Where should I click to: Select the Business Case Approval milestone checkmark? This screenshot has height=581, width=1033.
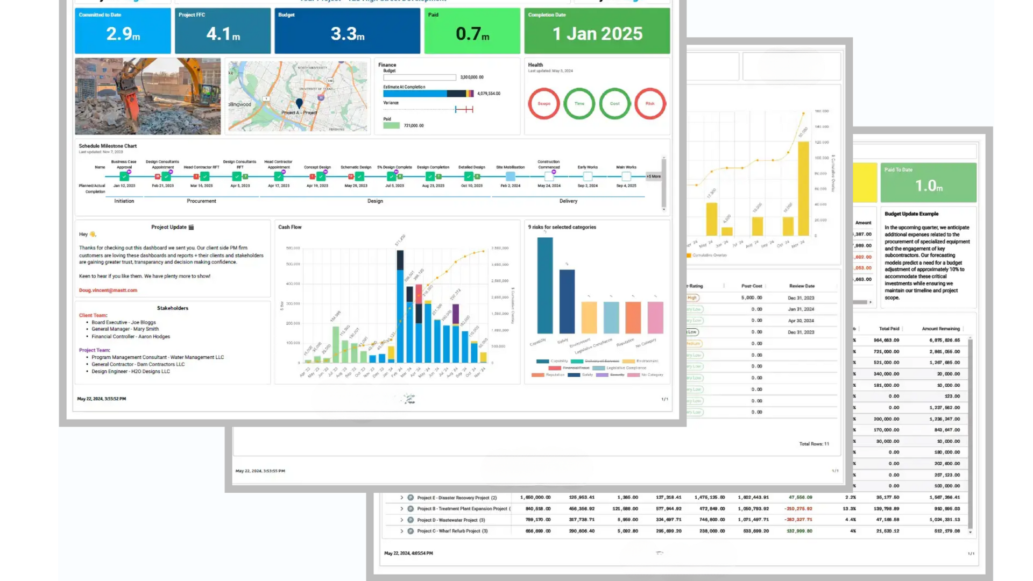[x=124, y=176]
